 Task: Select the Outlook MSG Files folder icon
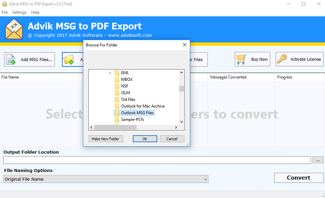coord(117,113)
